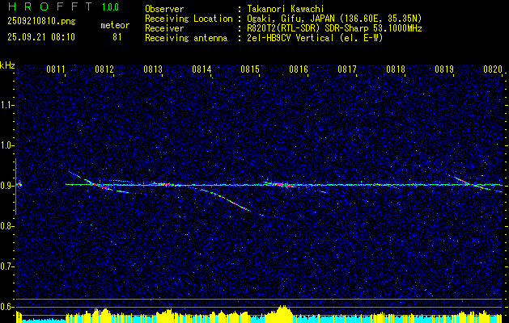Select receiver text R820T2(RTL-SDR) SDR-Sharp 53.1000MHz
509x323 pixels.
point(334,28)
